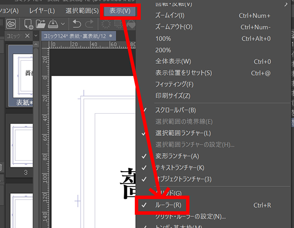Expand the dropdown arrow beside Save icon
The image size is (294, 228).
coord(63,24)
